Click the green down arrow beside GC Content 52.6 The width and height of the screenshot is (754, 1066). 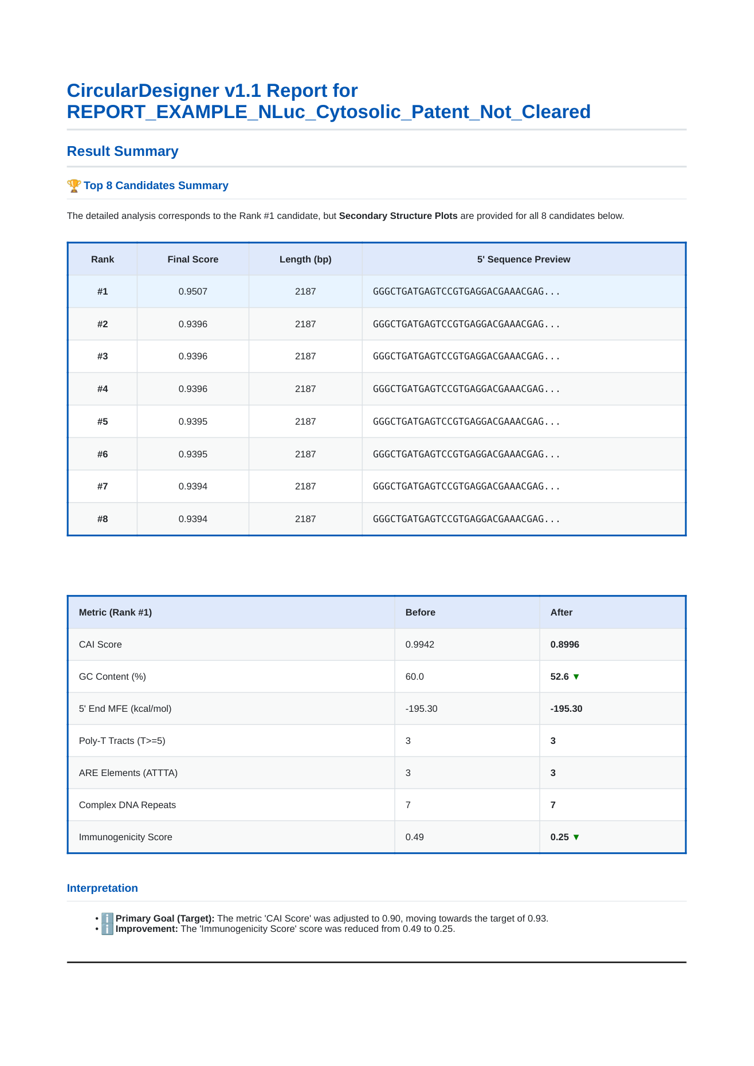coord(576,677)
